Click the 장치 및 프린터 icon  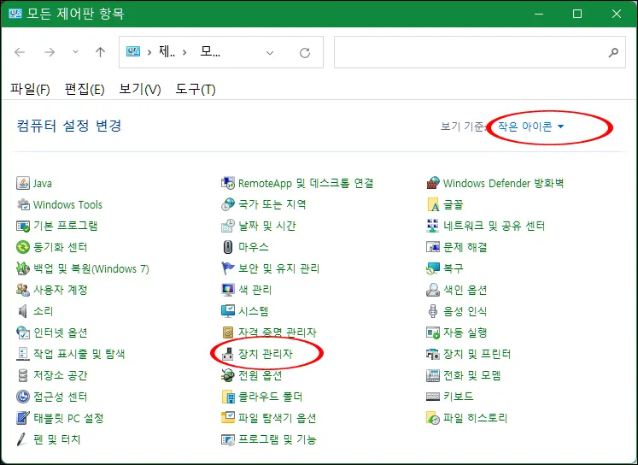click(x=433, y=353)
